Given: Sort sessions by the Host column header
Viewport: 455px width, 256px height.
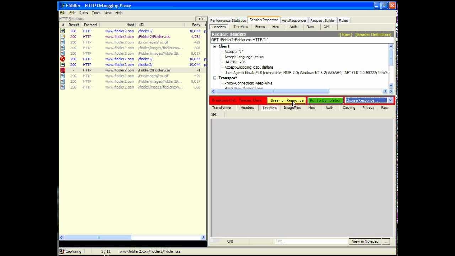Looking at the screenshot, I should pyautogui.click(x=118, y=25).
